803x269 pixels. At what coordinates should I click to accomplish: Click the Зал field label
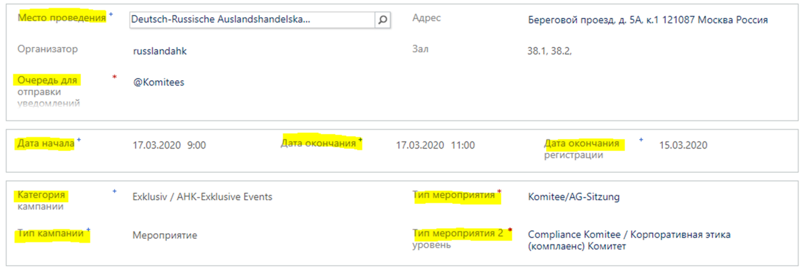point(420,49)
